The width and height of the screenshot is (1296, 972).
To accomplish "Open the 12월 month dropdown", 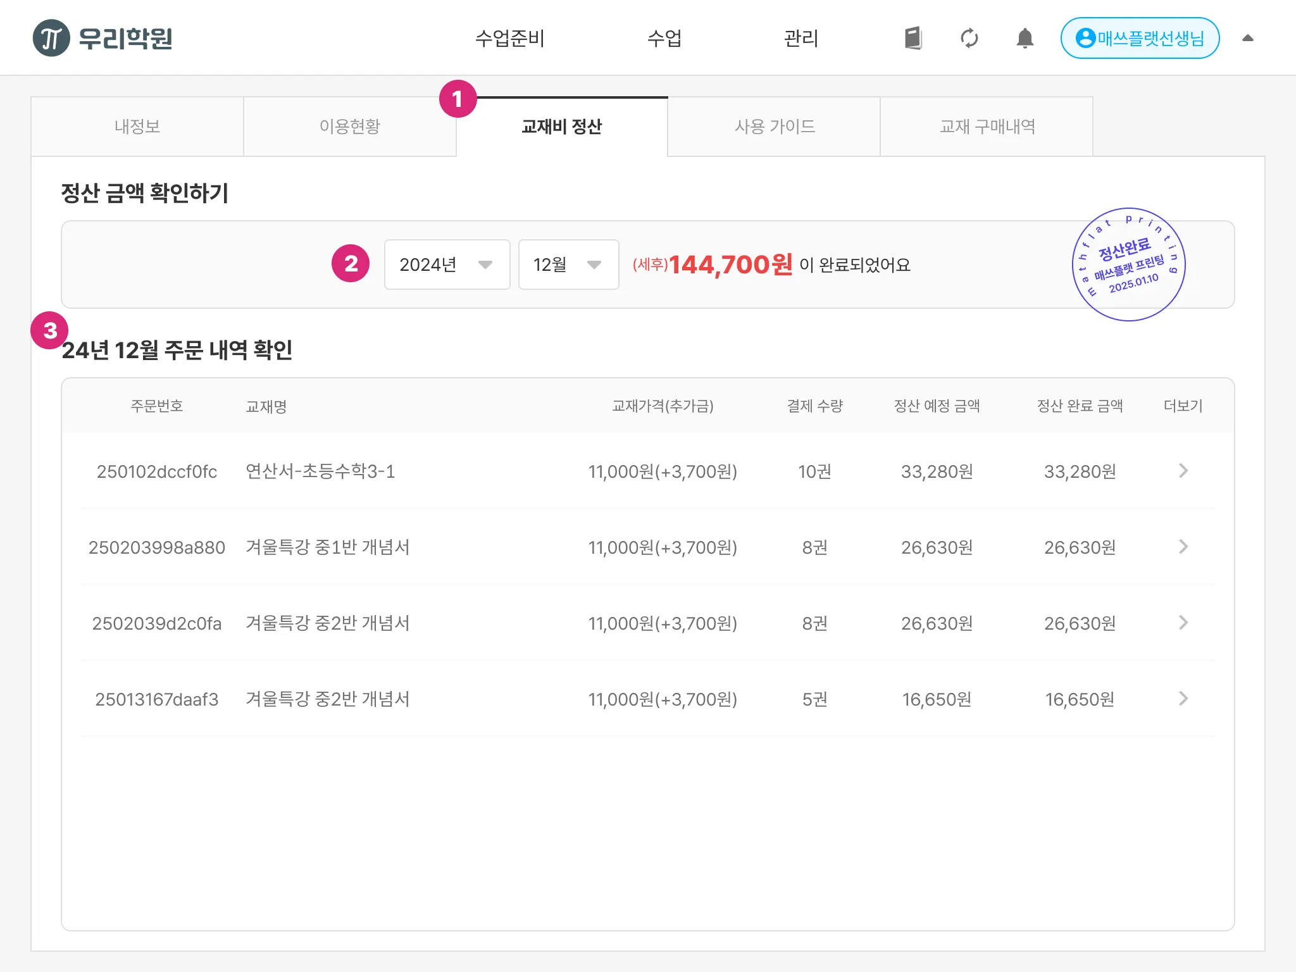I will tap(568, 265).
